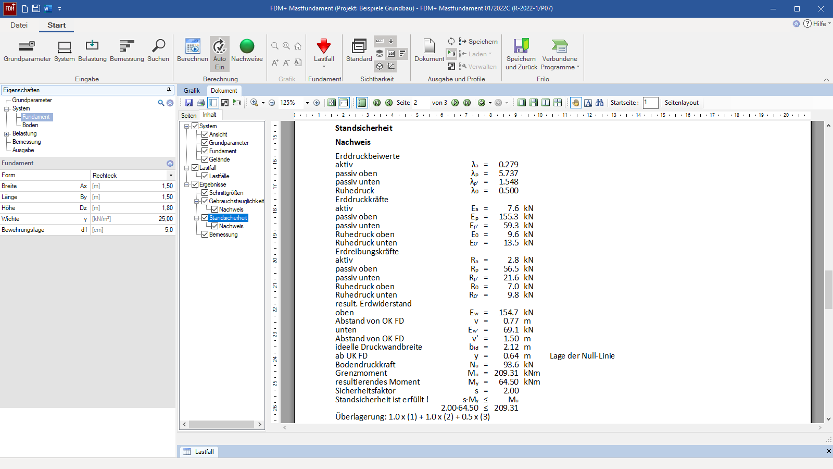Select the Standard visibility preset
This screenshot has height=469, width=833.
359,51
